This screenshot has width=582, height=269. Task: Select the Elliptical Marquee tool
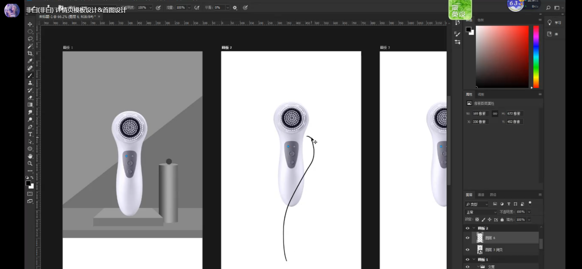coord(30,32)
